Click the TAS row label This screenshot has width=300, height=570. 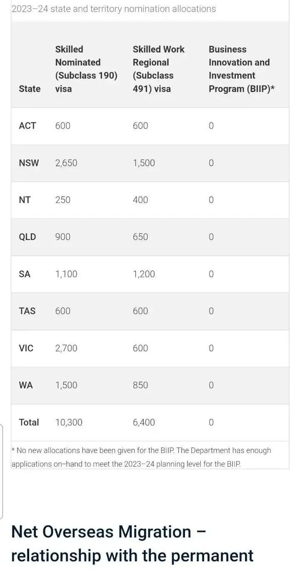(27, 311)
